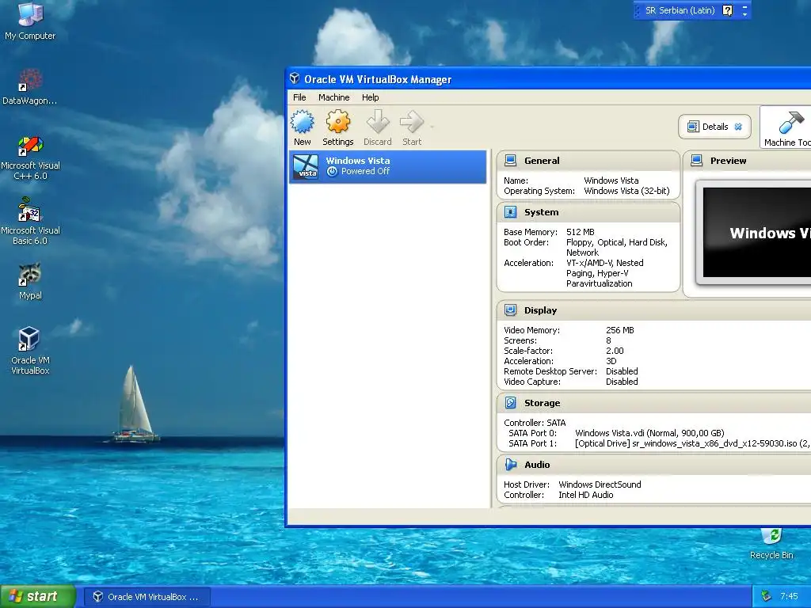The width and height of the screenshot is (811, 608).
Task: Select the DataWagon desktop shortcut
Action: click(x=30, y=86)
